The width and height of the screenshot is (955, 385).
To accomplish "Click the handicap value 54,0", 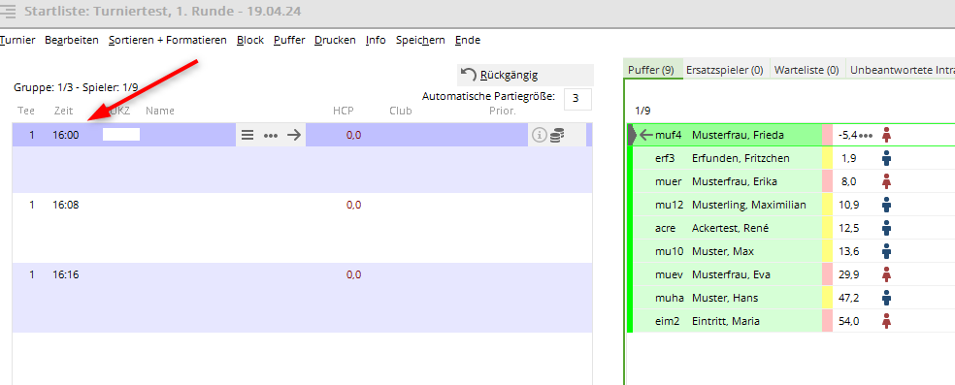I will point(849,321).
